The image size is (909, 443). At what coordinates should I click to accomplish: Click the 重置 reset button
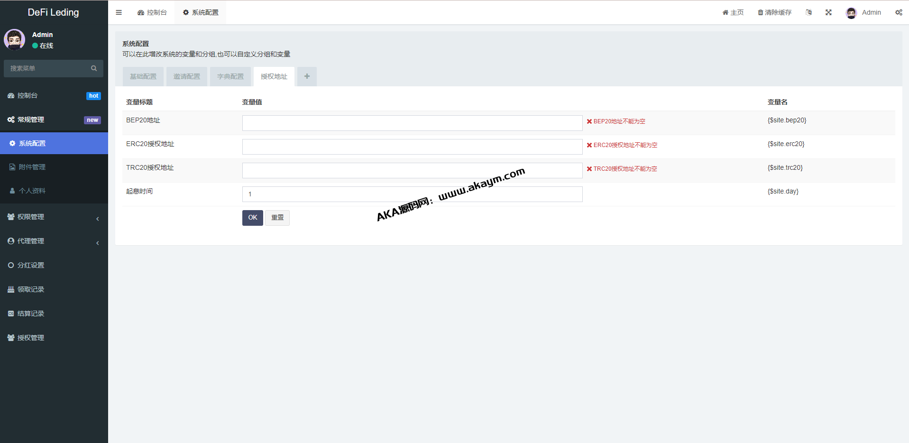pyautogui.click(x=277, y=218)
